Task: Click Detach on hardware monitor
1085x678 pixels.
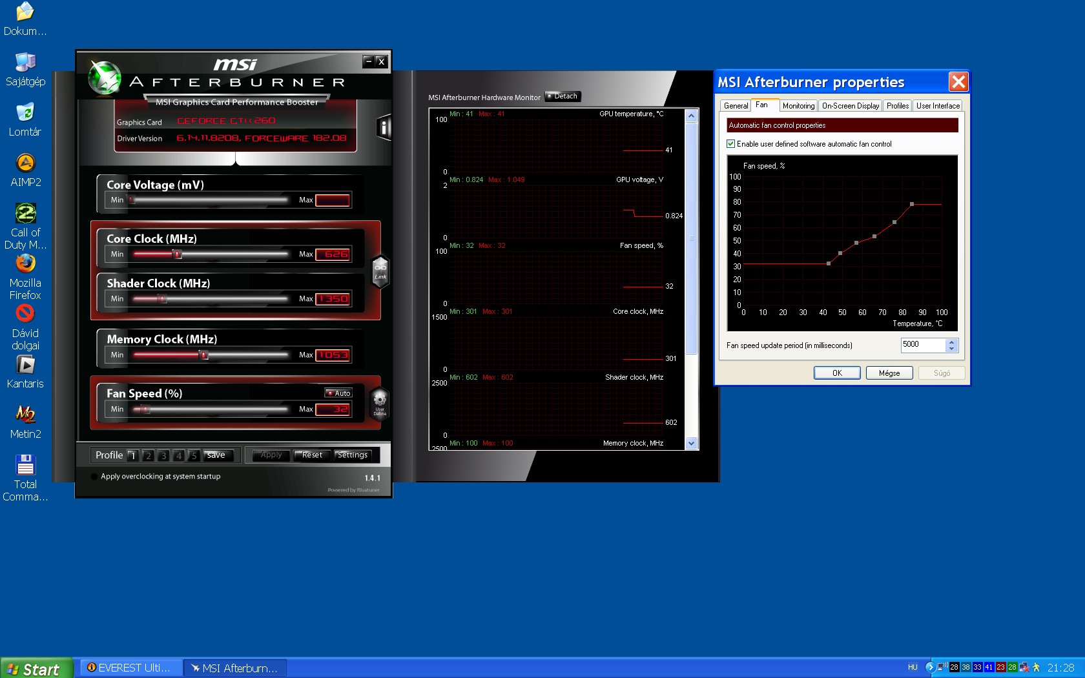Action: point(563,96)
